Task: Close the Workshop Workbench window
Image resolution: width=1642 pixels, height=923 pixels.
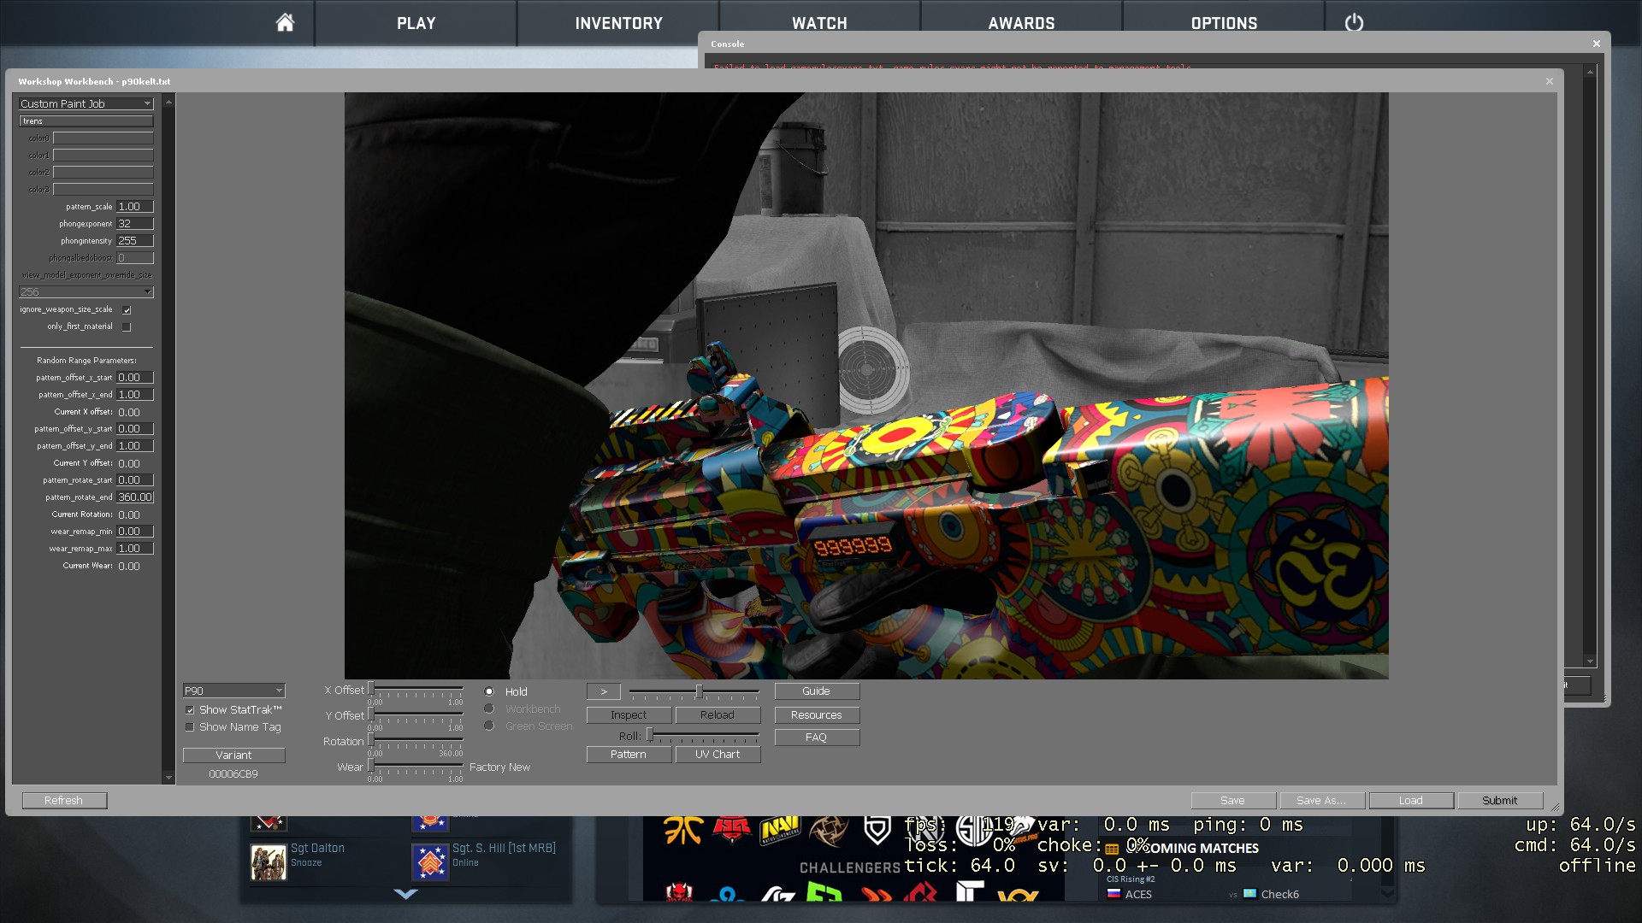Action: point(1549,81)
